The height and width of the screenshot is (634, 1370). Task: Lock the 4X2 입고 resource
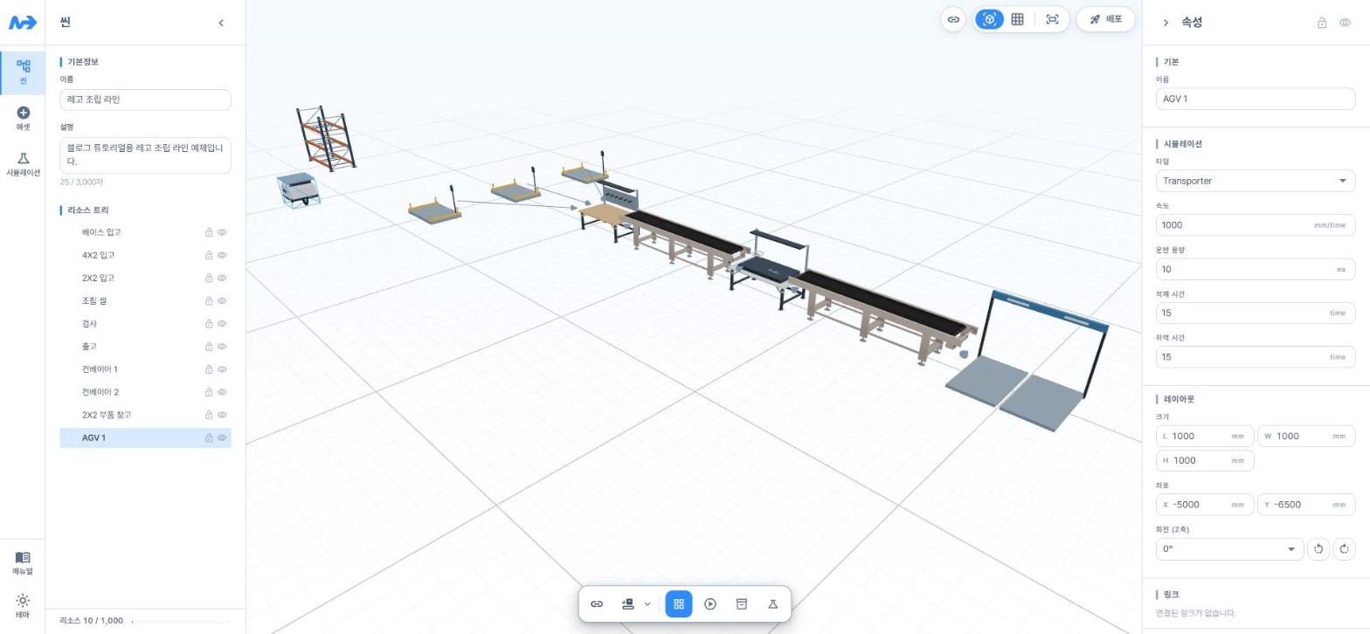209,255
